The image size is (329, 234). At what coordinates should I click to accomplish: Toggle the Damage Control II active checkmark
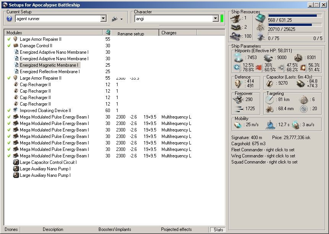(9, 46)
